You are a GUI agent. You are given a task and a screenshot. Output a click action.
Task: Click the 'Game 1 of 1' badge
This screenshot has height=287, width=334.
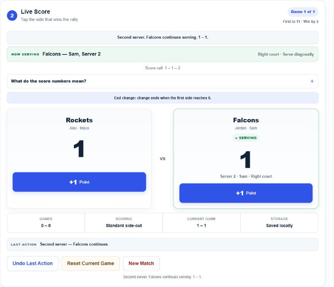tap(303, 12)
